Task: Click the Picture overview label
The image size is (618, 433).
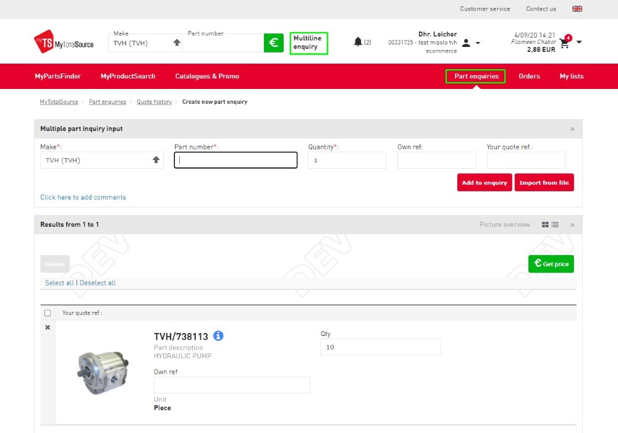Action: (504, 225)
